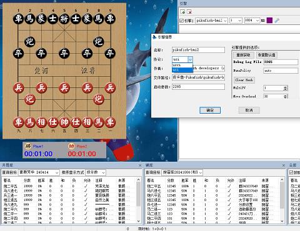Increase the MultiPV spinner value
Screen dimensions: 300x231
285,87
